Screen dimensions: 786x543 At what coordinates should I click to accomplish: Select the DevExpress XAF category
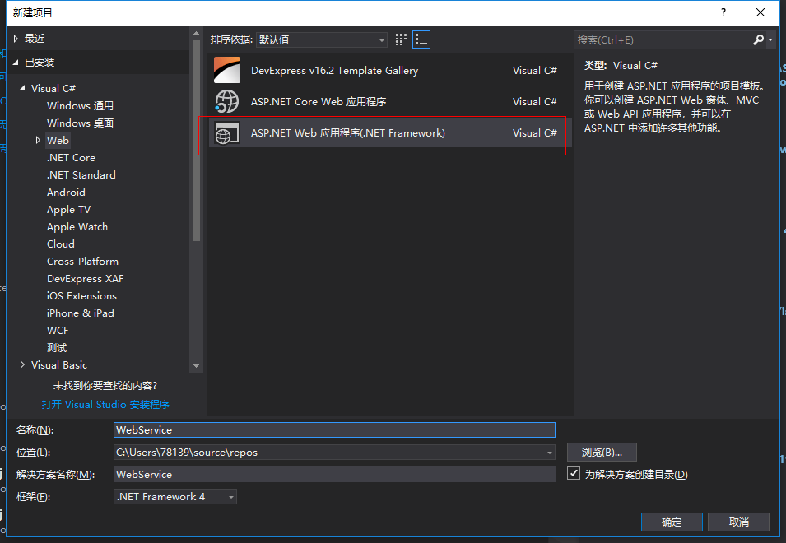86,279
